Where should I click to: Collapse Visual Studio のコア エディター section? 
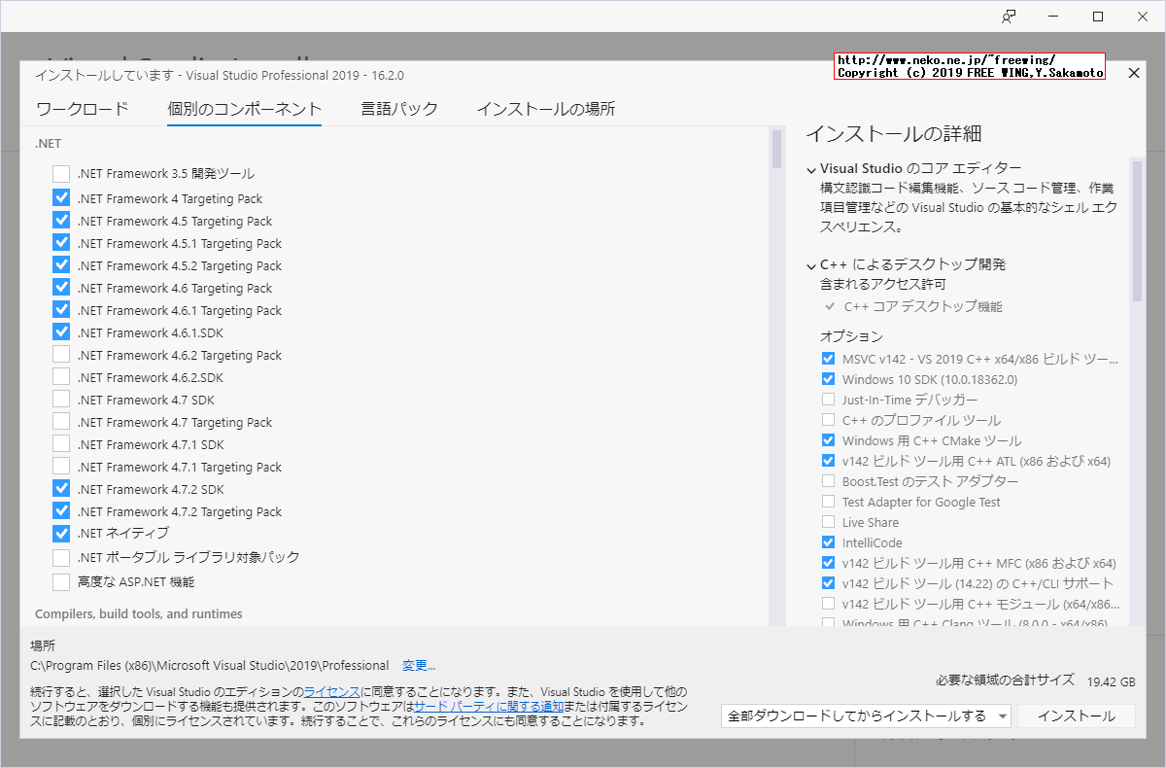tap(810, 167)
